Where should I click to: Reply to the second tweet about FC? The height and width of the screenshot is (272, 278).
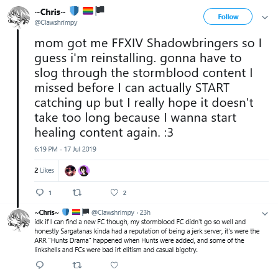[x=40, y=265]
